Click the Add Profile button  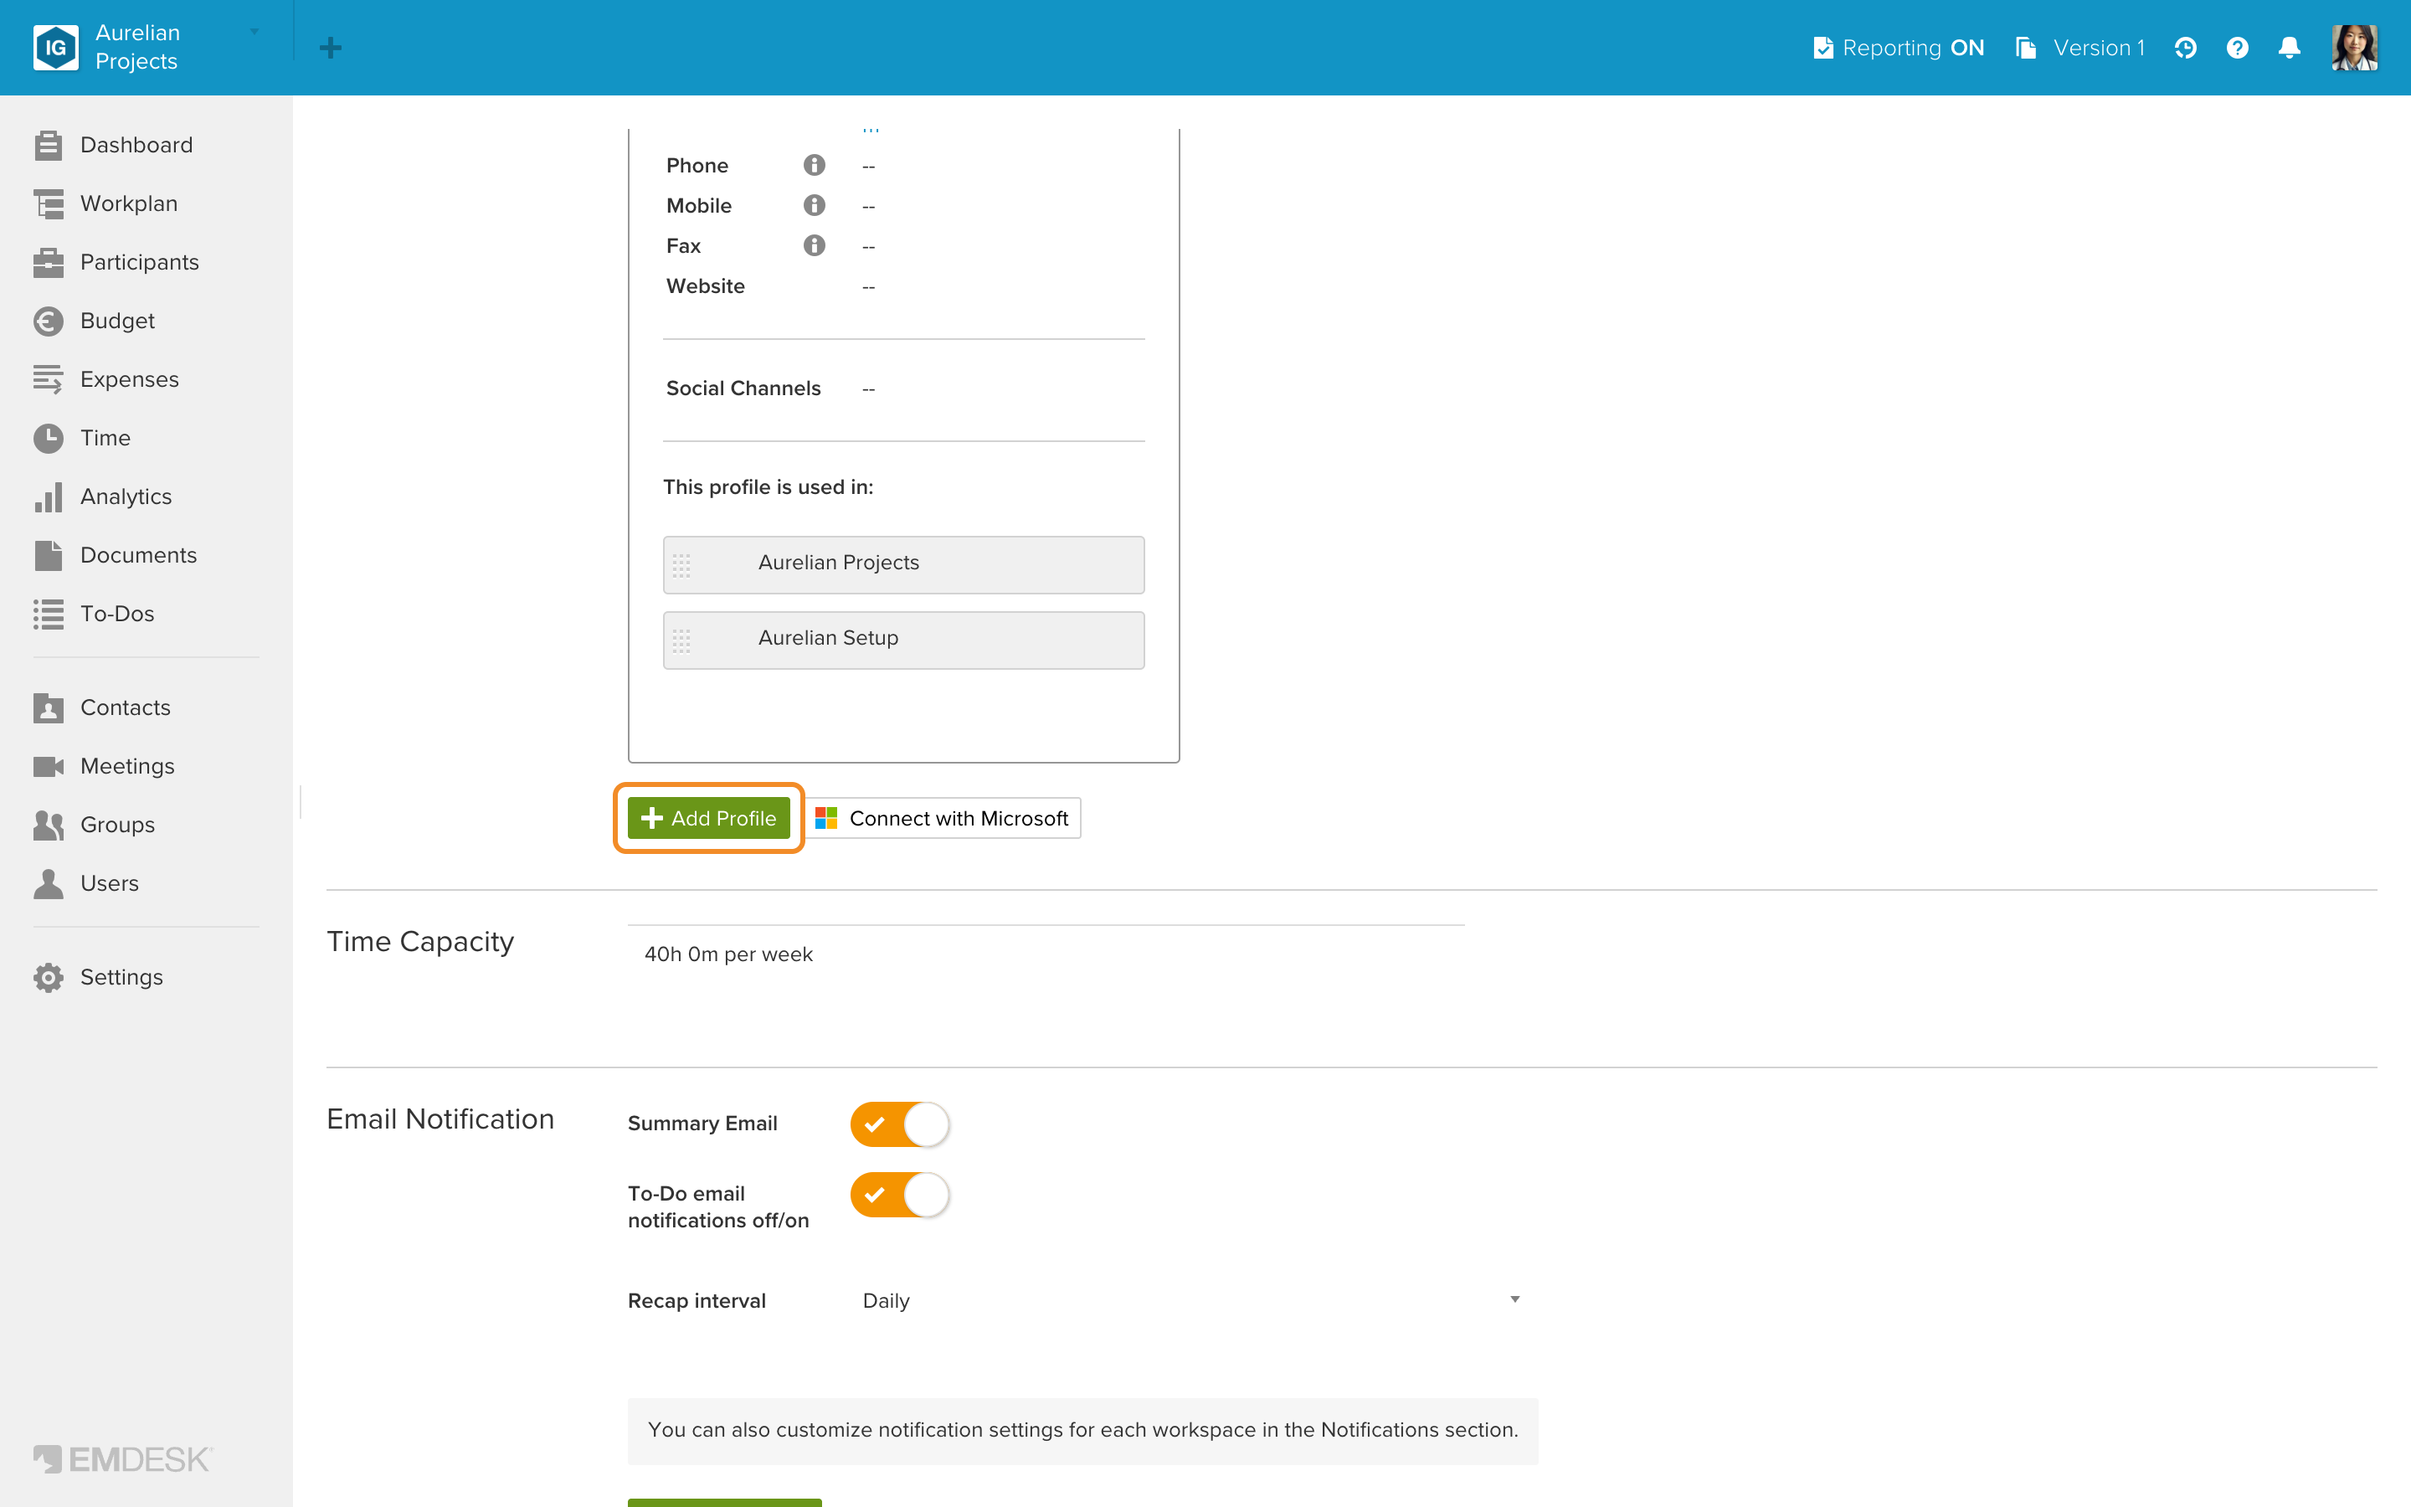[x=708, y=818]
